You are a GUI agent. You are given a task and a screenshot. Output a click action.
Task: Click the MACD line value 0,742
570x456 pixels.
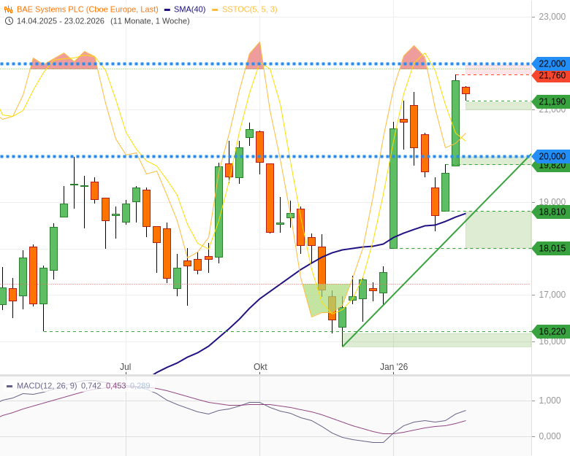[91, 385]
